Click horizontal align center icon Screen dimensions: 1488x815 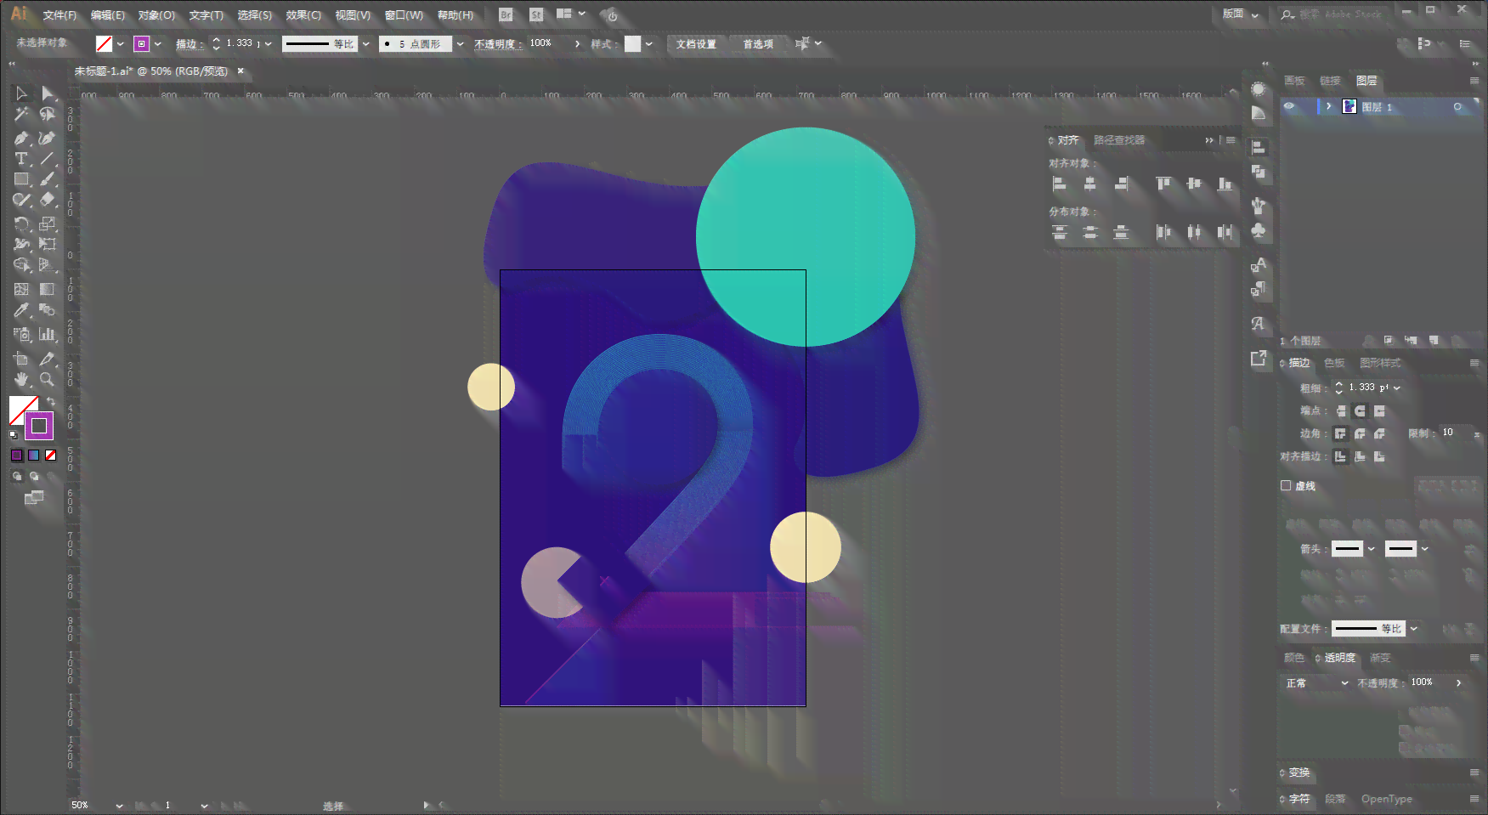point(1090,184)
